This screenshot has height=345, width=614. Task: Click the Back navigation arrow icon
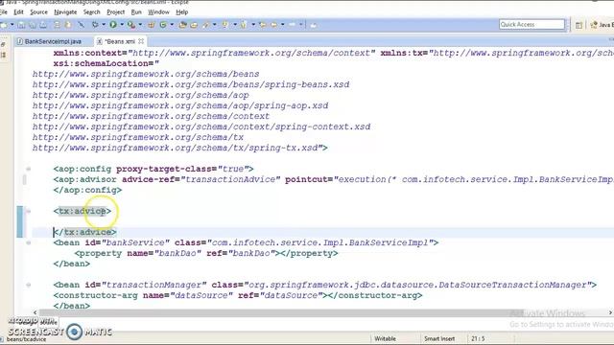[273, 25]
